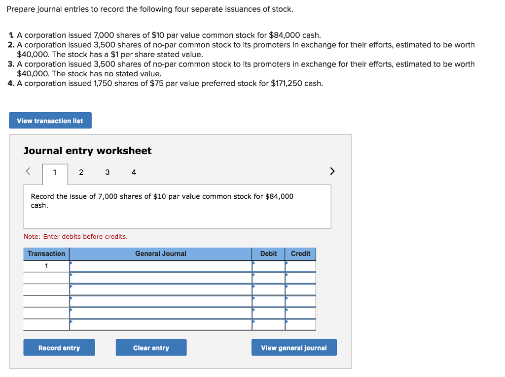Select the currently active tab 1

tap(55, 172)
